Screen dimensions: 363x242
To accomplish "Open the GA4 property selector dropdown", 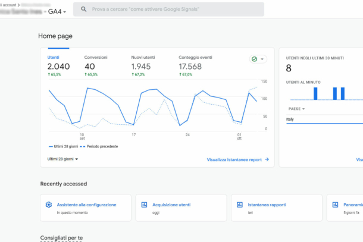I will 57,11.
